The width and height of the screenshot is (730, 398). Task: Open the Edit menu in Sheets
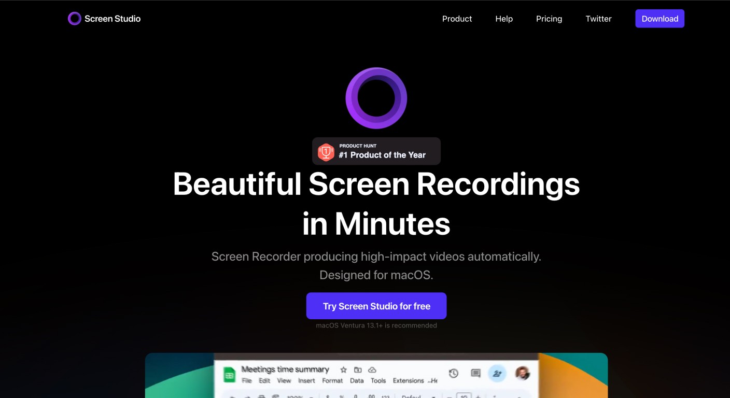coord(265,380)
